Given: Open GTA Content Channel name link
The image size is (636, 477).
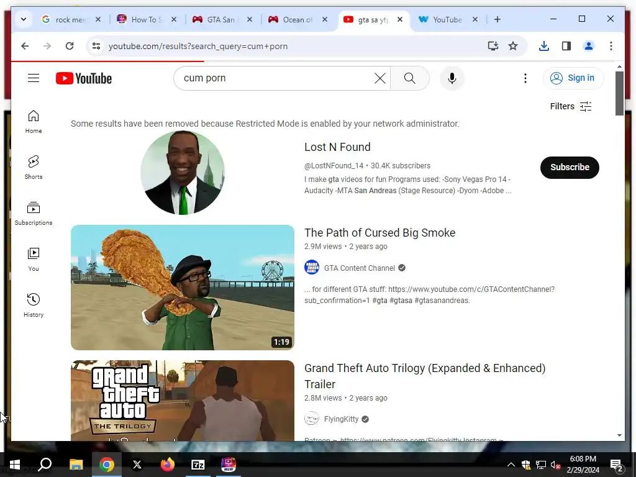Looking at the screenshot, I should [360, 268].
